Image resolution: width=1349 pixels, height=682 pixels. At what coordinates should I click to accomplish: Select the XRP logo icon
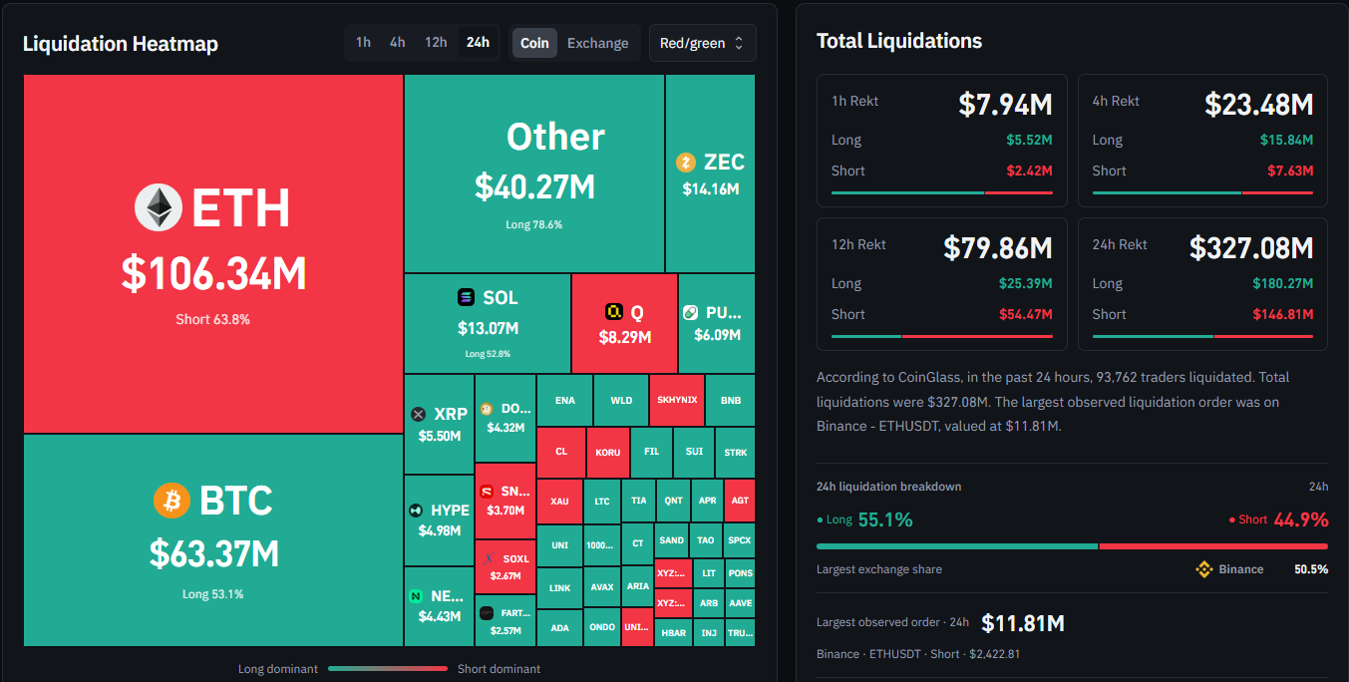pos(418,414)
